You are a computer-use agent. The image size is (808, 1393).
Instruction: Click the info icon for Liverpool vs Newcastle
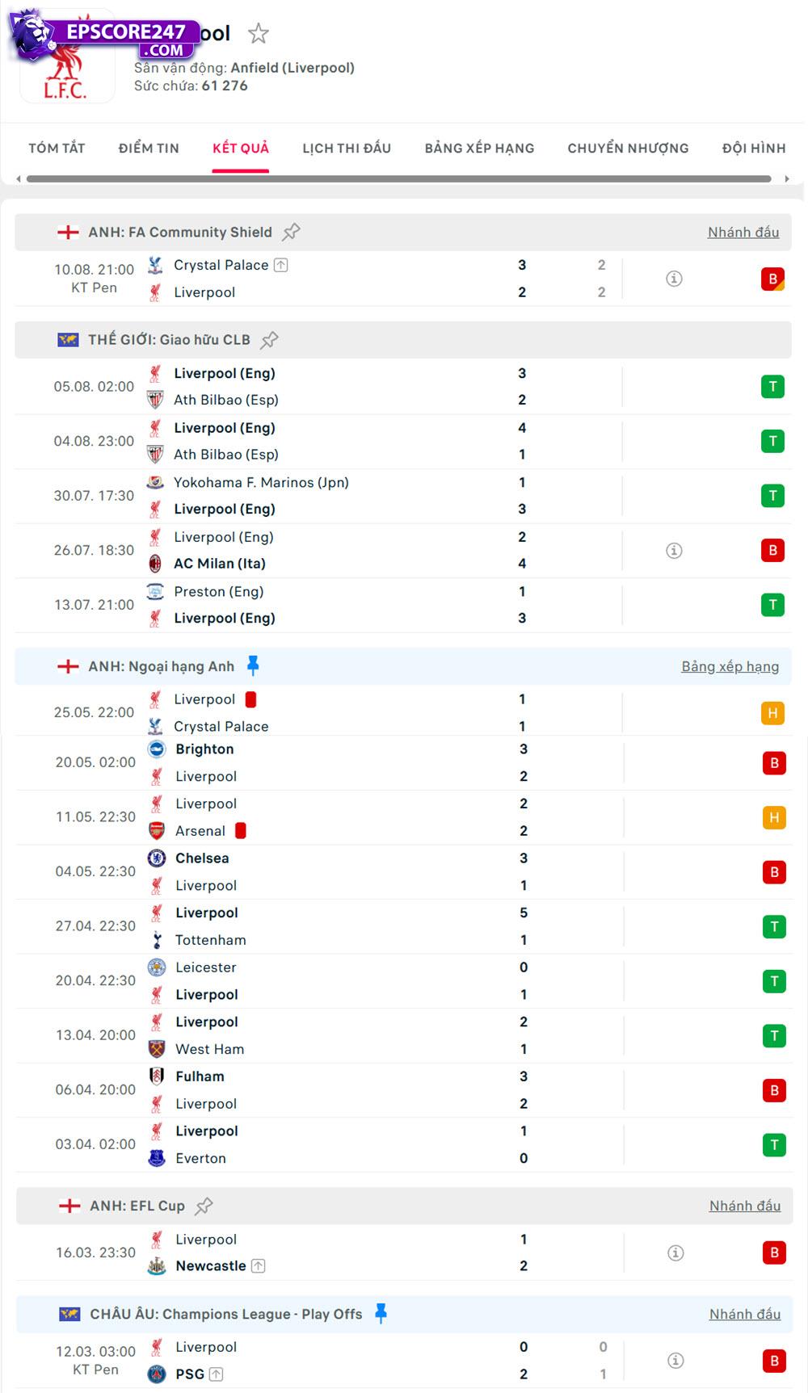(x=675, y=1252)
